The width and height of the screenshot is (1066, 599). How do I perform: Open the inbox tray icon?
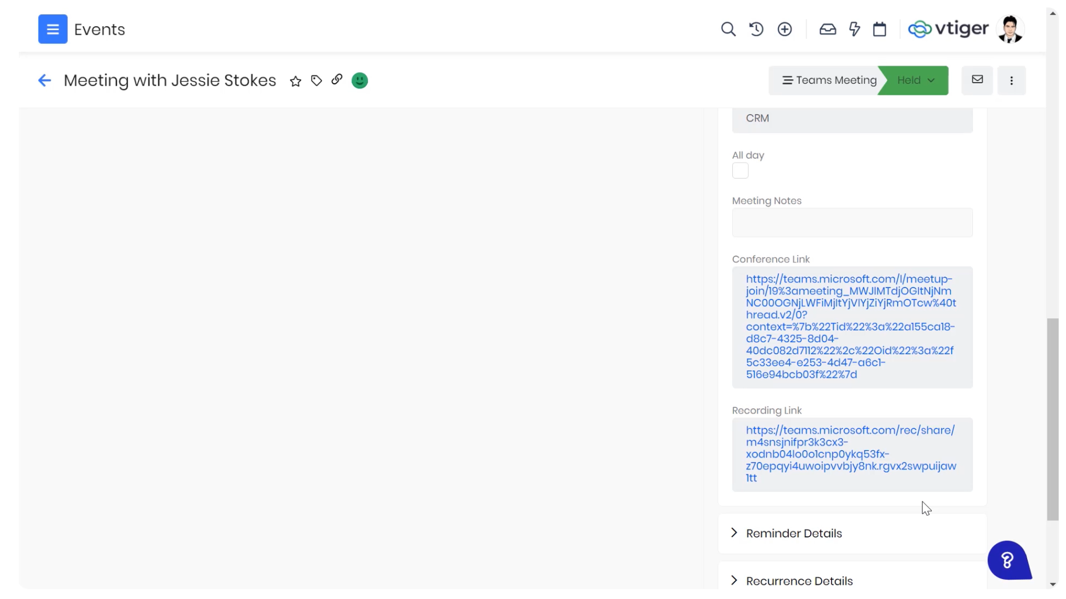tap(827, 29)
